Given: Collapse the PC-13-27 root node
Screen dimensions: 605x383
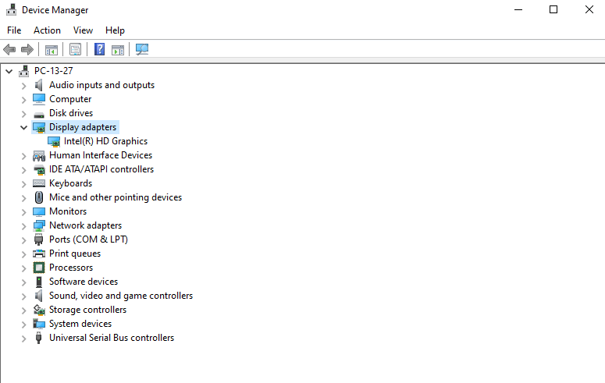Looking at the screenshot, I should tap(9, 71).
